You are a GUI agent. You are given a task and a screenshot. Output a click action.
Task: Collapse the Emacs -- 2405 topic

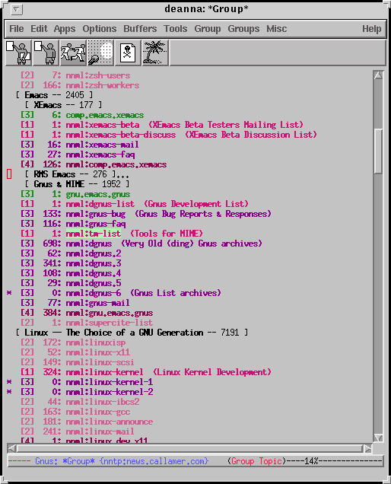(x=54, y=95)
